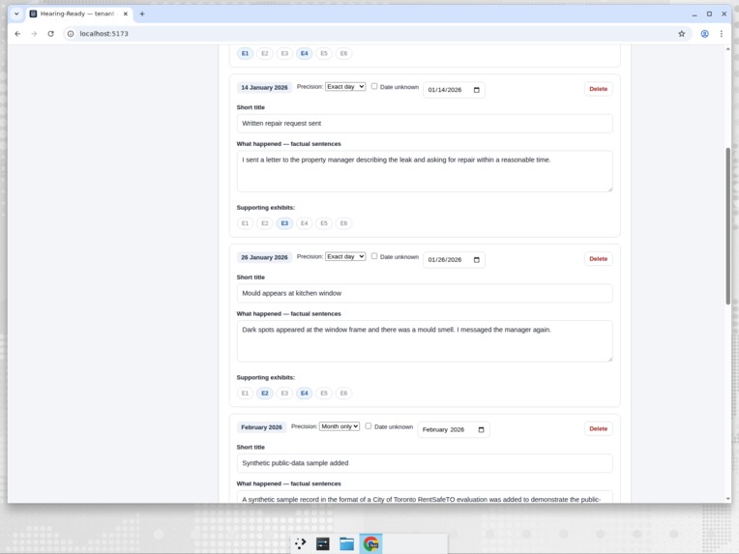Screen dimensions: 739x554
Task: Click into the letter to property manager textarea
Action: point(425,171)
